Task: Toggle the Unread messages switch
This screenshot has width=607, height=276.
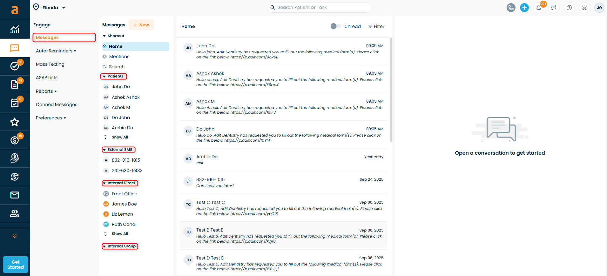Action: pyautogui.click(x=335, y=26)
